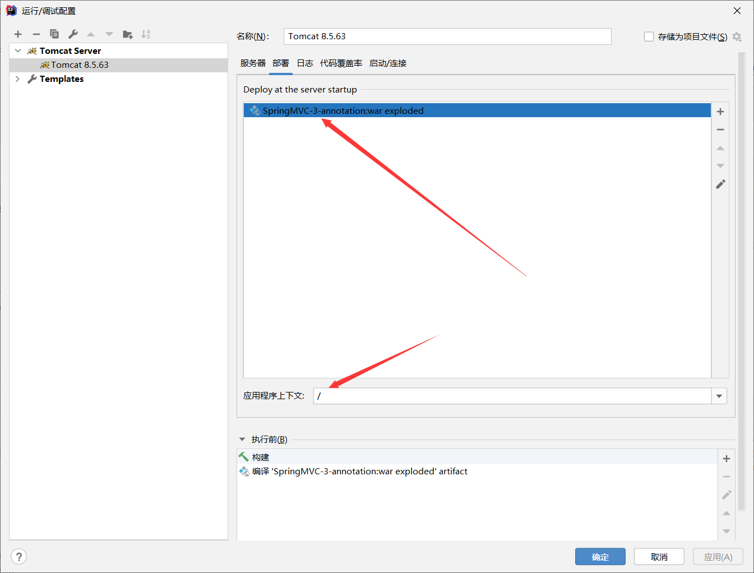This screenshot has height=573, width=754.
Task: Move deployment artifact up
Action: [720, 148]
